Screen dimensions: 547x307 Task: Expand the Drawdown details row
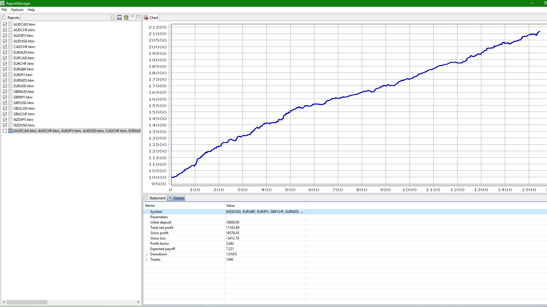pyautogui.click(x=147, y=254)
